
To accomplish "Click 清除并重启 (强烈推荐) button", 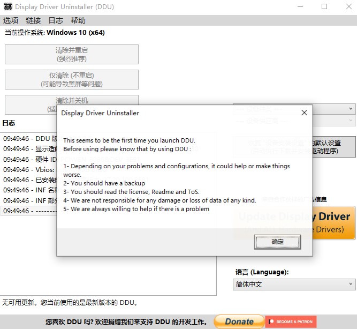I will pos(72,55).
